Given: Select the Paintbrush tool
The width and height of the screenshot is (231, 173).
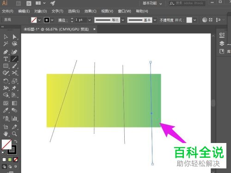Looking at the screenshot, I should tap(14, 66).
